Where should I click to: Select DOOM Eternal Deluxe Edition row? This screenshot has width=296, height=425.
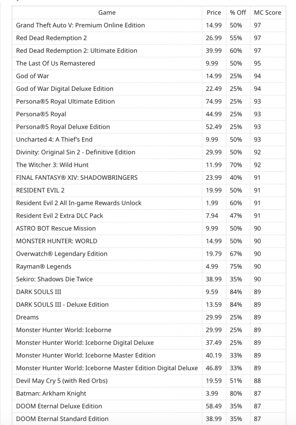click(149, 406)
